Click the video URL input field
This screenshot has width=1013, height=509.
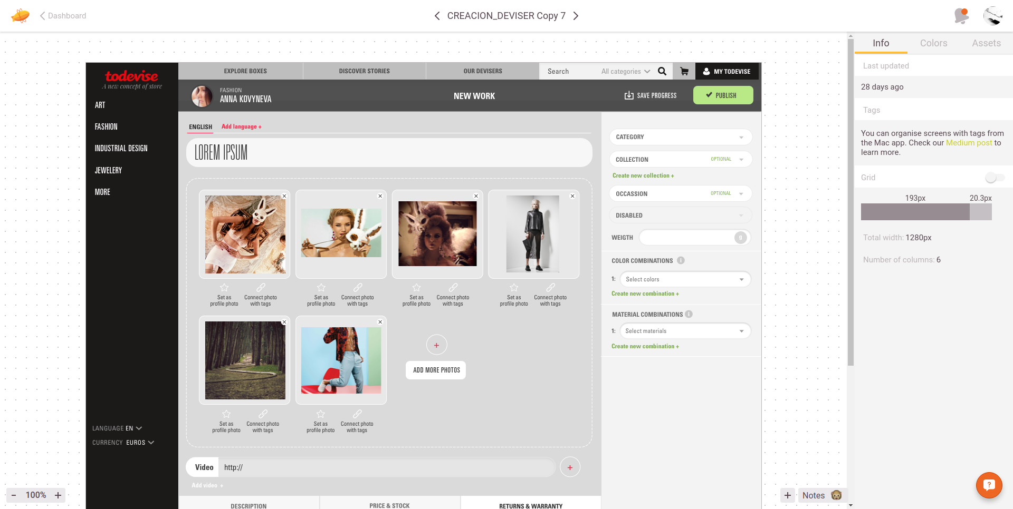click(387, 467)
